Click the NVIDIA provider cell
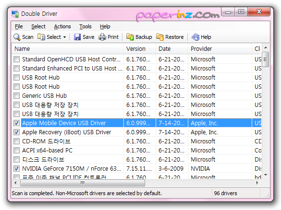 (x=200, y=169)
